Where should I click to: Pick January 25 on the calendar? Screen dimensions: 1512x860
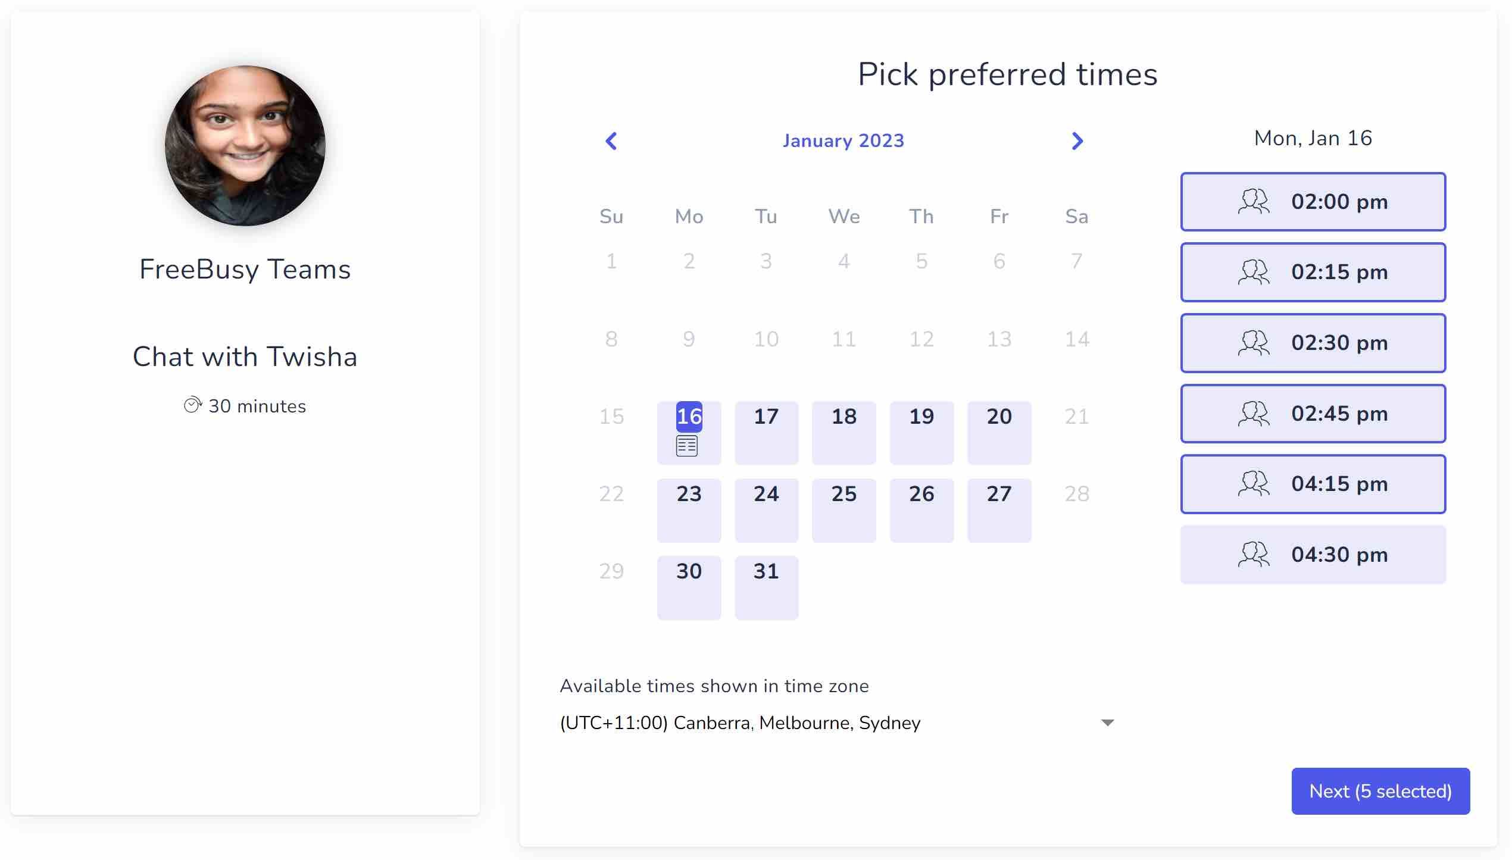point(844,509)
